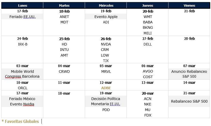The image size is (211, 126).
Task: Click the Evento Nvidia text
Action: 22,104
